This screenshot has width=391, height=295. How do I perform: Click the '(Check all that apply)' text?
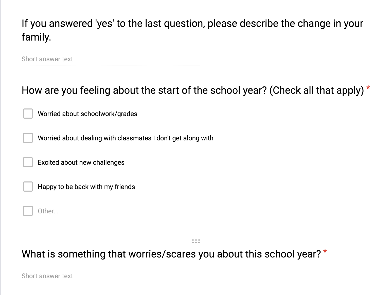click(316, 90)
